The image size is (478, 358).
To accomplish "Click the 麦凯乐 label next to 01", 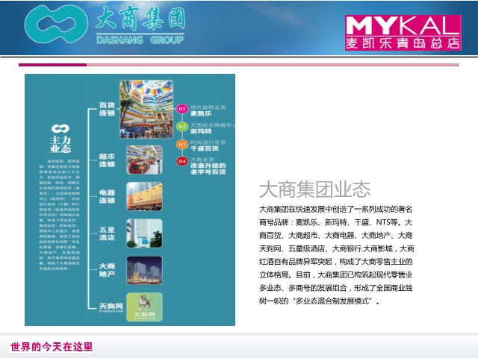I will click(201, 113).
